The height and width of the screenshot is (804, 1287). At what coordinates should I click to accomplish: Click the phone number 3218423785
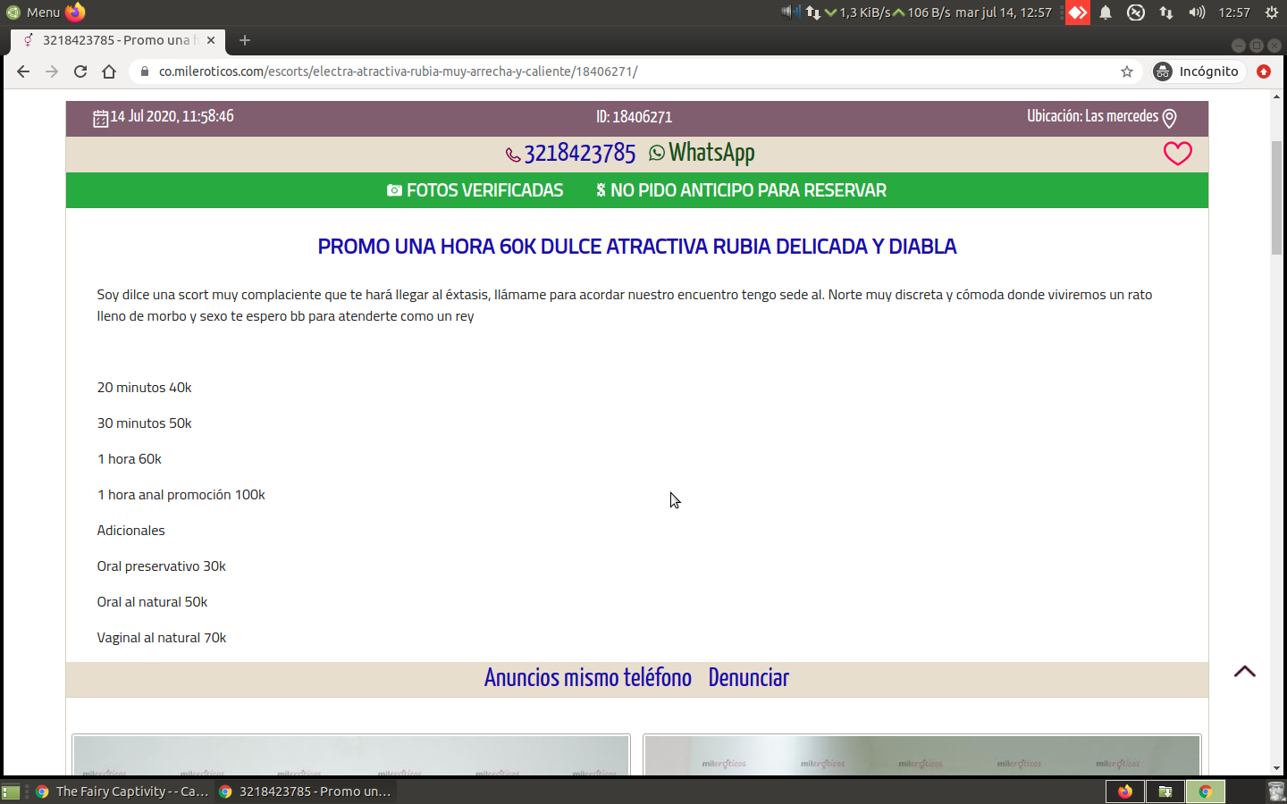(x=578, y=154)
